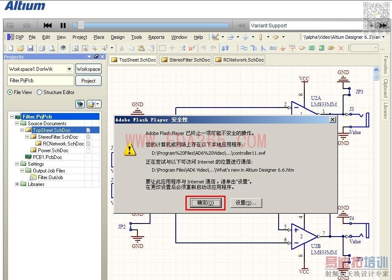This screenshot has width=392, height=280.
Task: Click the Filter.PrjPcb project name field
Action: [41, 81]
